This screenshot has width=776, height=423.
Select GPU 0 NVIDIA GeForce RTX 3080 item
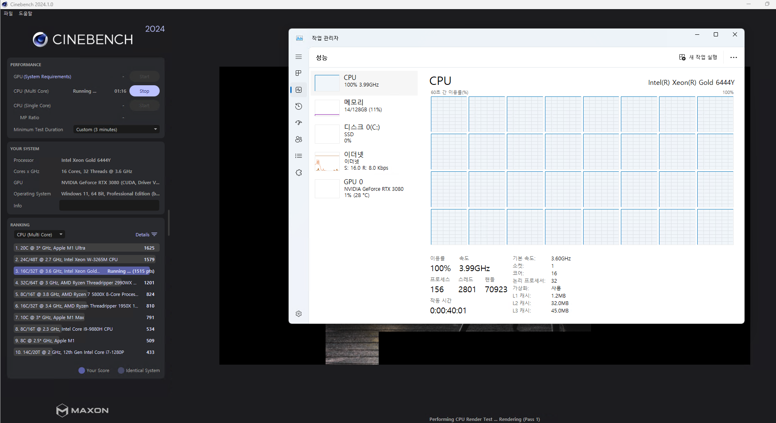click(364, 189)
